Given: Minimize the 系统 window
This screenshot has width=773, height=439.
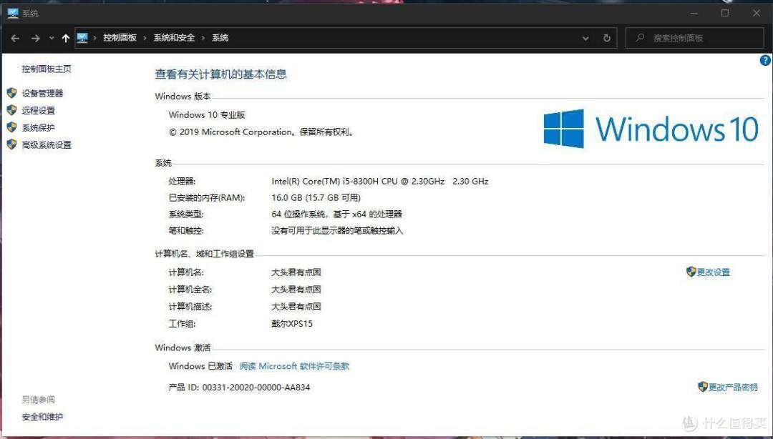Looking at the screenshot, I should click(694, 14).
